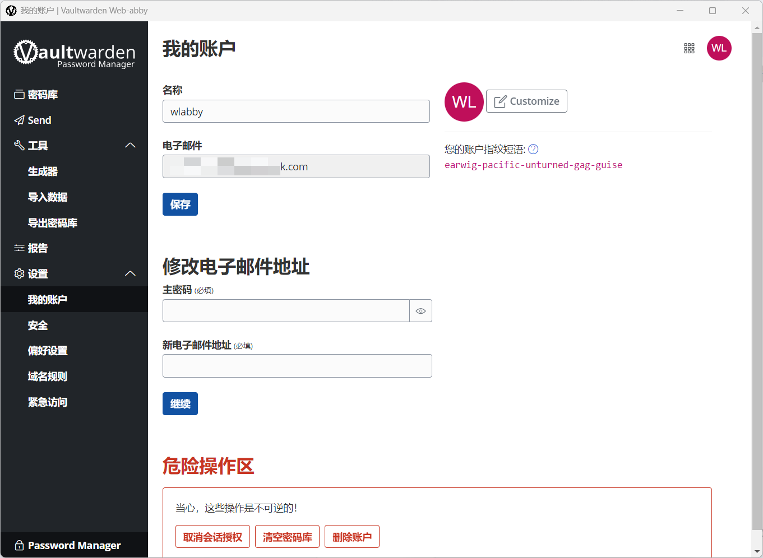Collapse the 工具 tools section chevron

pyautogui.click(x=130, y=146)
